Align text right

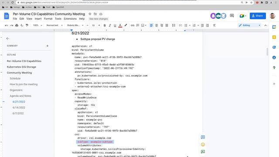click(x=162, y=25)
